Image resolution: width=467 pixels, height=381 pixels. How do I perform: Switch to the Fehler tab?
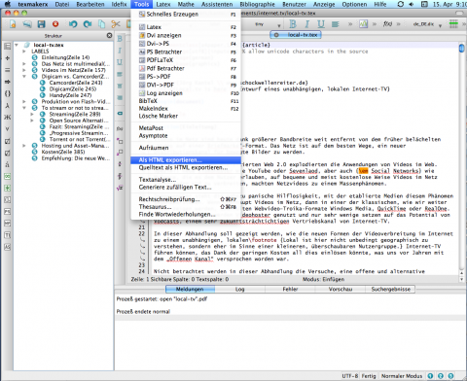pos(290,289)
